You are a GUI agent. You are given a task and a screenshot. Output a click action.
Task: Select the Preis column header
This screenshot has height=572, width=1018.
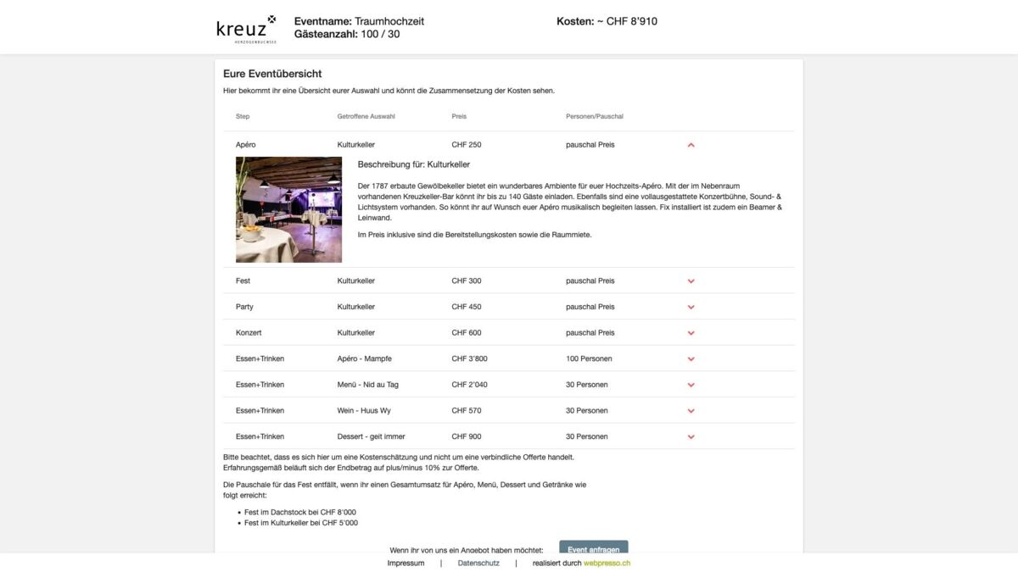tap(461, 116)
